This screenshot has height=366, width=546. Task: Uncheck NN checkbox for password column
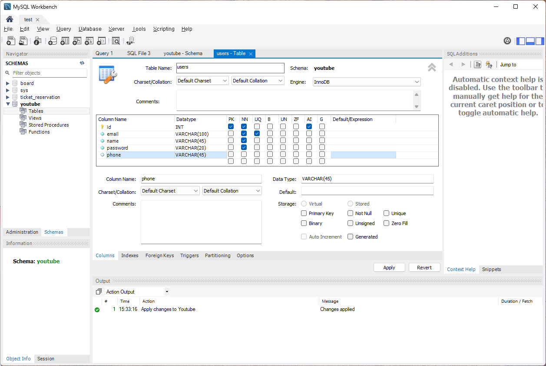[x=244, y=147]
